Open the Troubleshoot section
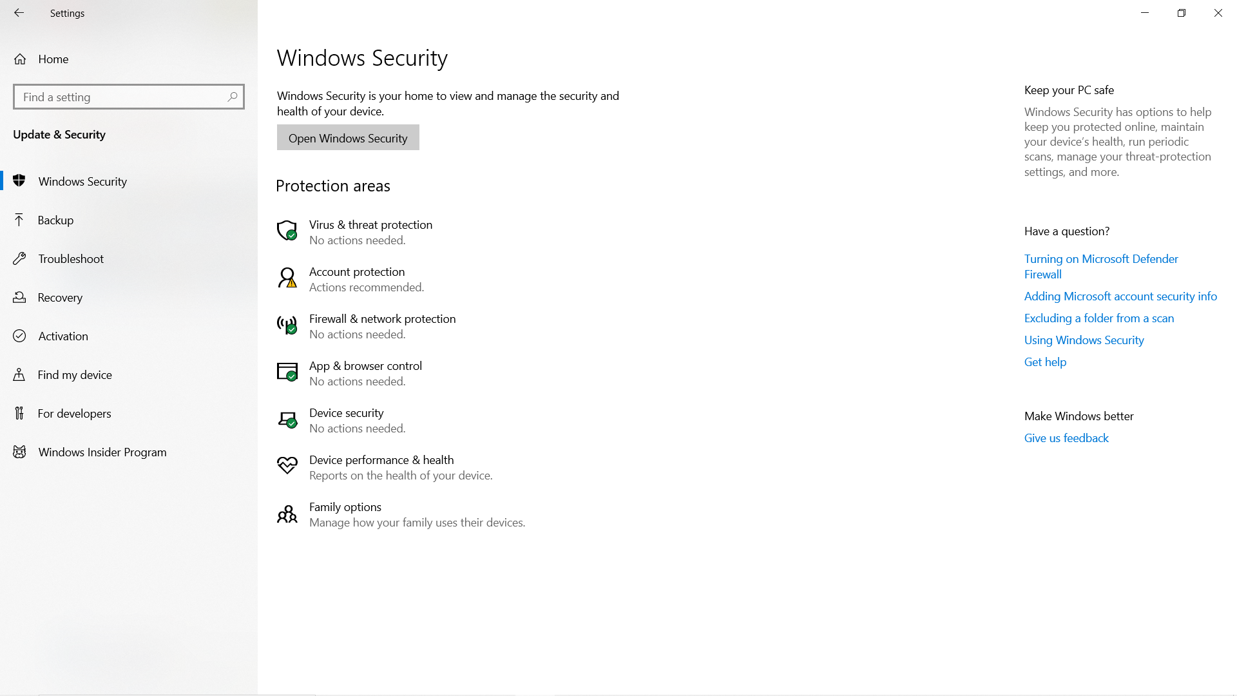The height and width of the screenshot is (696, 1237). coord(129,258)
